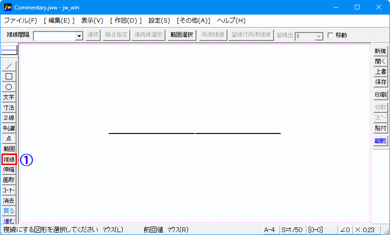Click the 連続線選択 button
Viewport: 390px width, 235px height.
coord(148,35)
